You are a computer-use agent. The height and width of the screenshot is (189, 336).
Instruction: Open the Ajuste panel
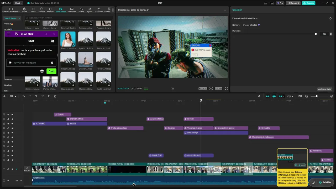(x=90, y=10)
